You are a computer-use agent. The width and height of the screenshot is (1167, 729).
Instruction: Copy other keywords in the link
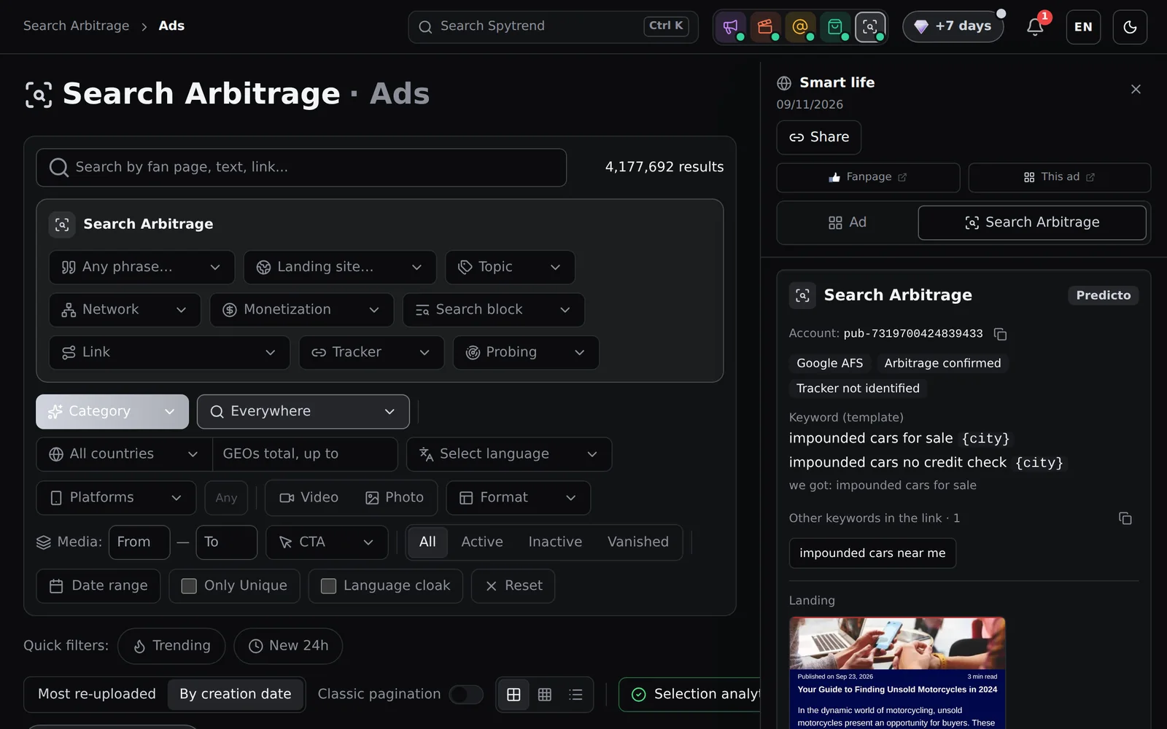1125,518
